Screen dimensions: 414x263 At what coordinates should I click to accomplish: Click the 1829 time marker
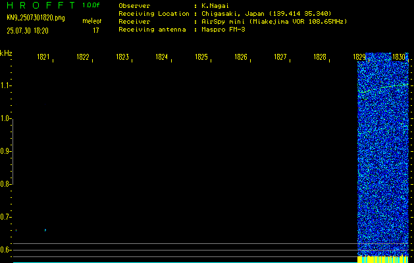click(359, 57)
